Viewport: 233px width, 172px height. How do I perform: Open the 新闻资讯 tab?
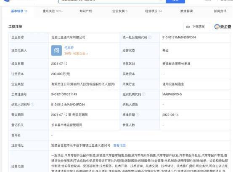coord(220,11)
